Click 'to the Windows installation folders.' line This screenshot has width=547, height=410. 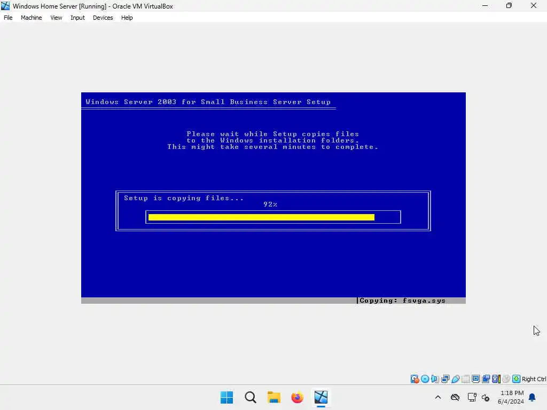(272, 140)
